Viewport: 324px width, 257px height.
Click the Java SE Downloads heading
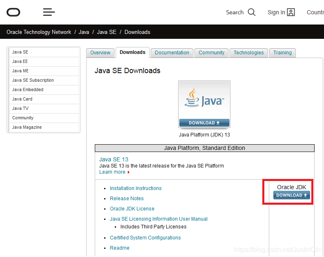(127, 71)
